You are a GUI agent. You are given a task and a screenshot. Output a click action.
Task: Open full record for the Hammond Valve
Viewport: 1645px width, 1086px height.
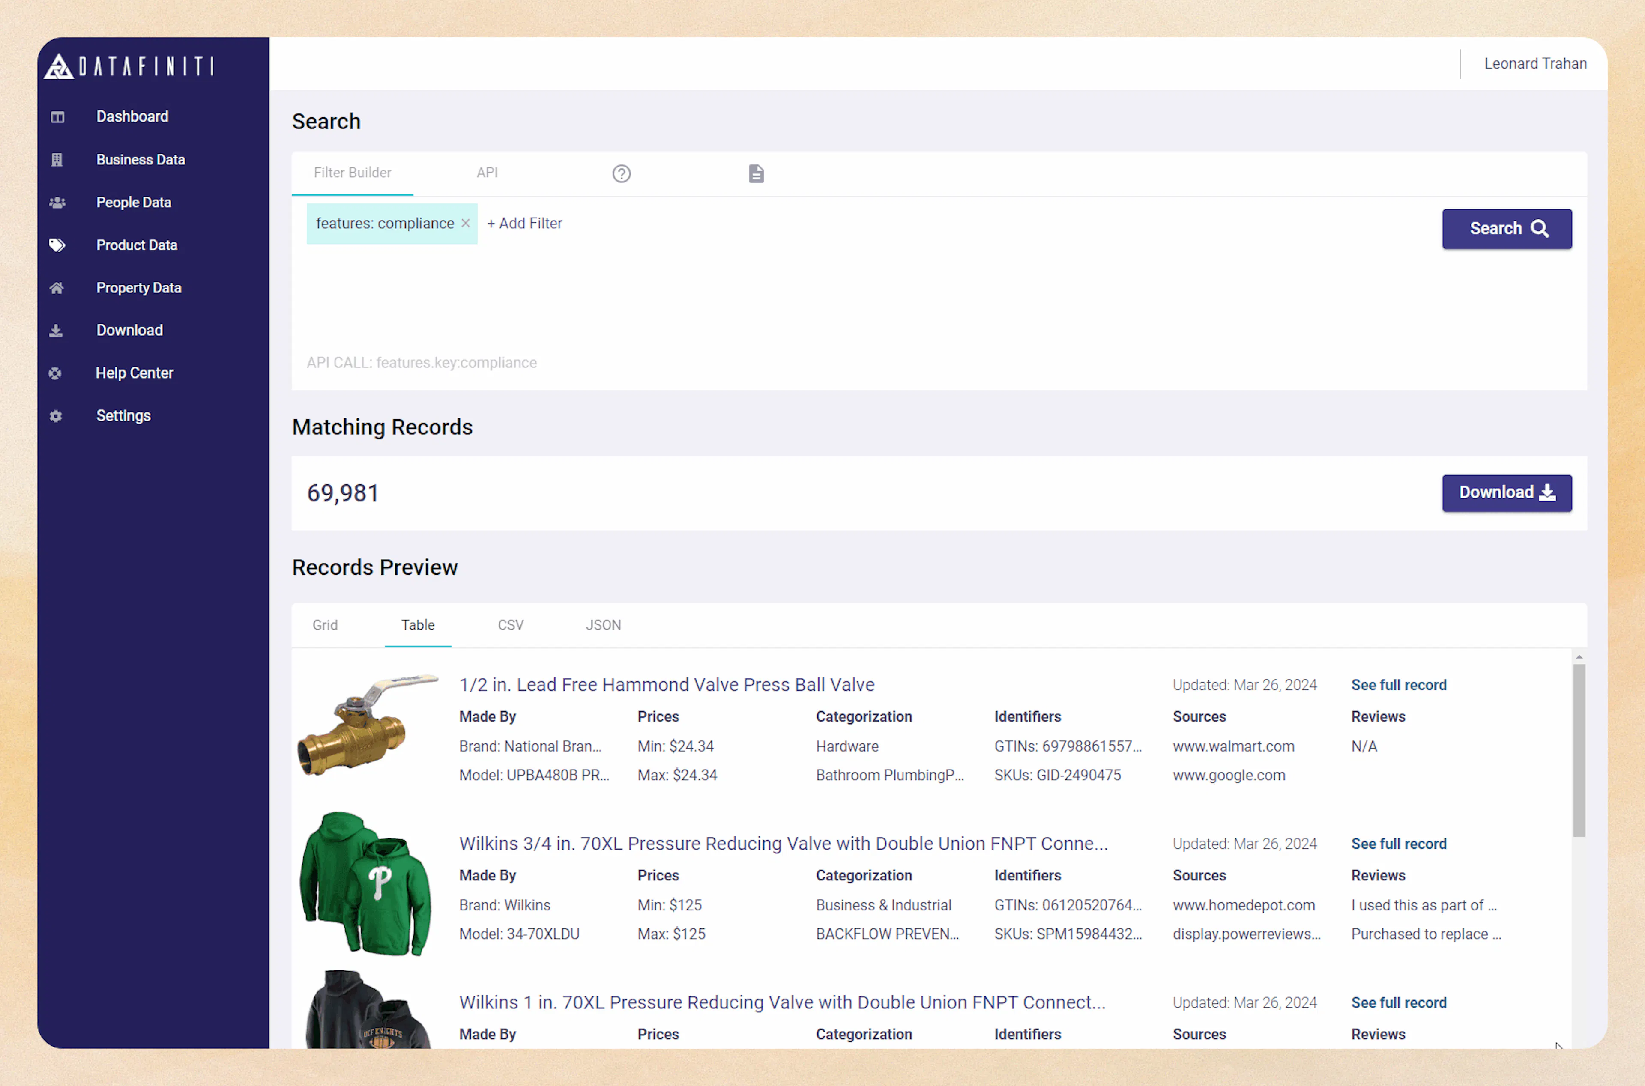1398,684
